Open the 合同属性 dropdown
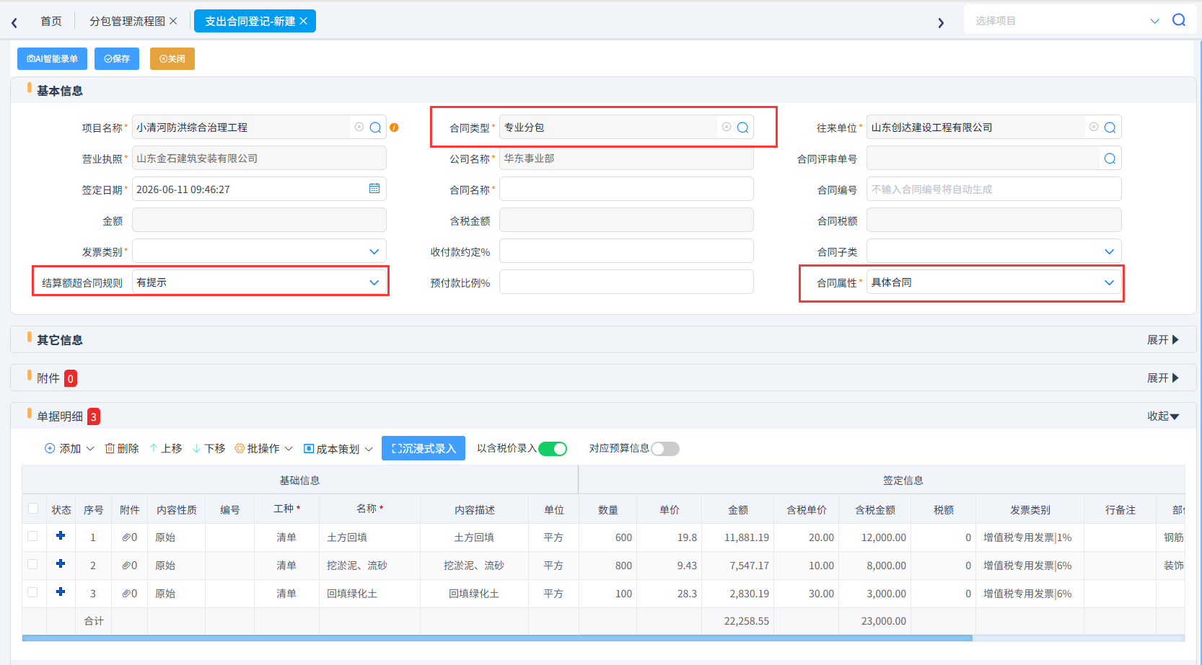 click(993, 282)
